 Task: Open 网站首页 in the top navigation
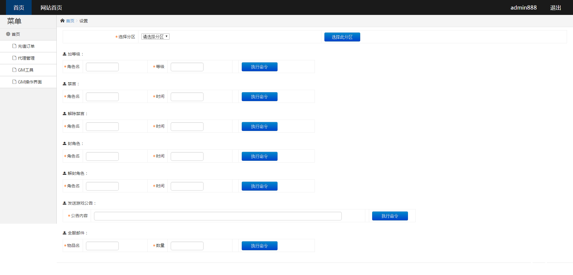pos(51,7)
